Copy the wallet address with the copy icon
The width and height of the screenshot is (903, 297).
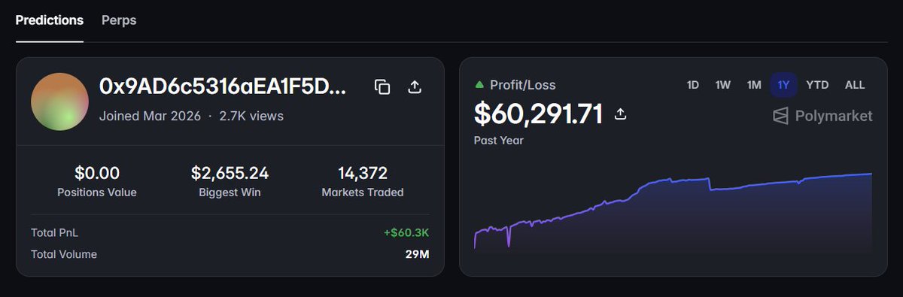(x=382, y=86)
